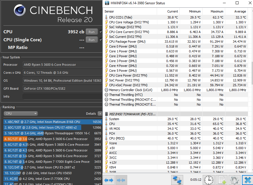Start logging with the file-plus icon
Image resolution: width=253 pixels, height=185 pixels.
(x=221, y=180)
